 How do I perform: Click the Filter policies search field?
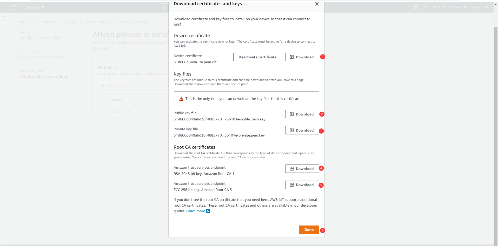pyautogui.click(x=133, y=86)
